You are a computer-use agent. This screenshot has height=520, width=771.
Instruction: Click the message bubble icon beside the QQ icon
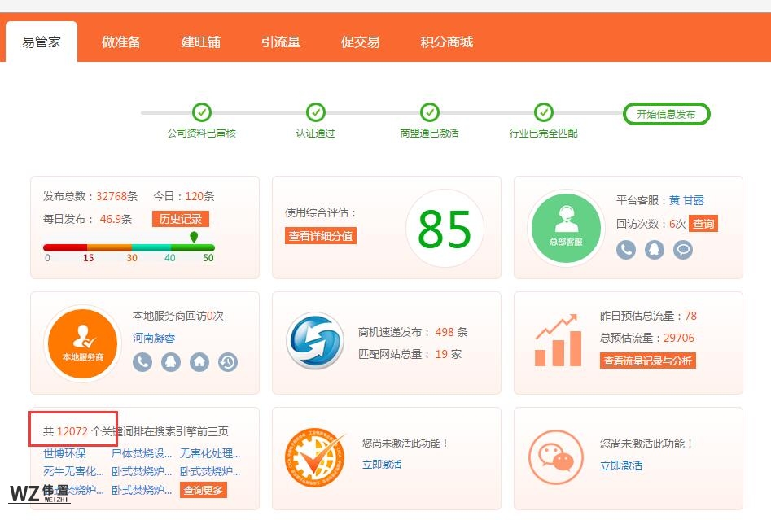point(682,250)
